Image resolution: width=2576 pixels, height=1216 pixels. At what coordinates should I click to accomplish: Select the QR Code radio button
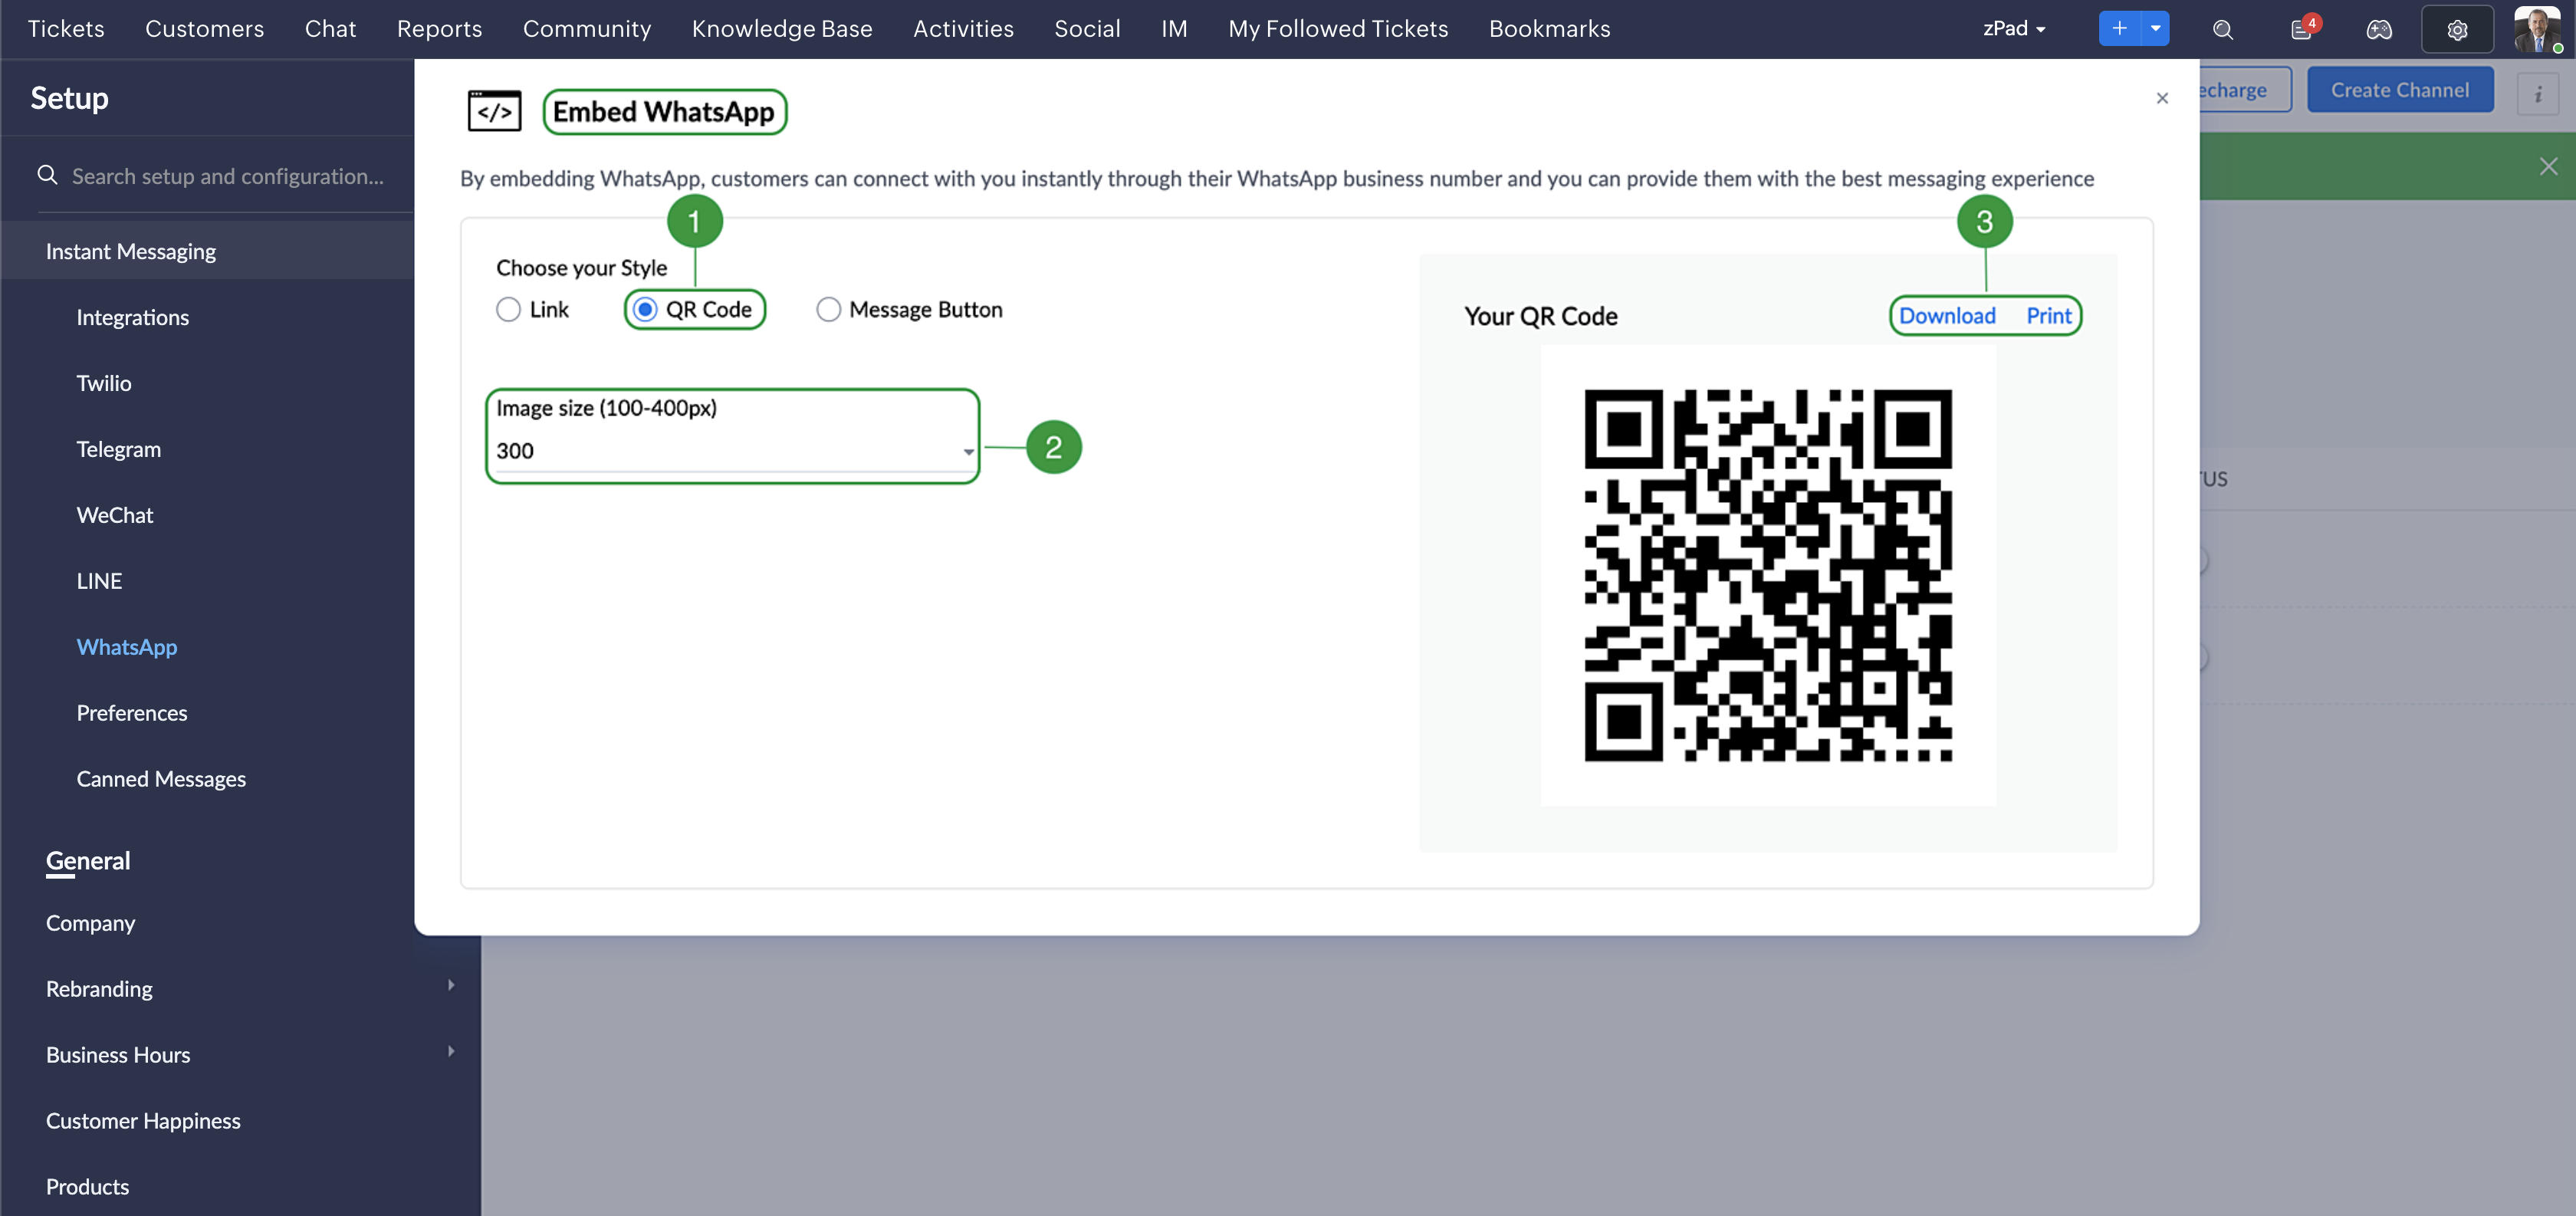(646, 310)
